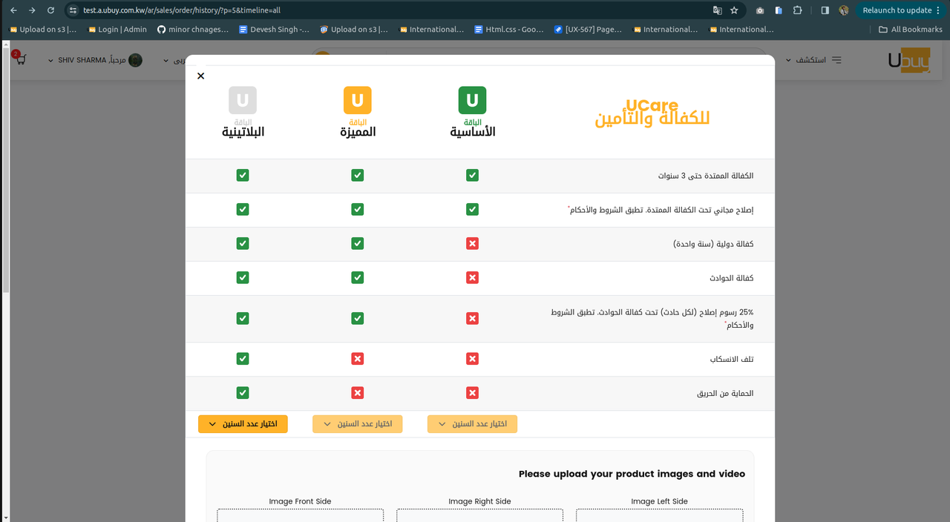Go forward in browser history

[x=32, y=10]
